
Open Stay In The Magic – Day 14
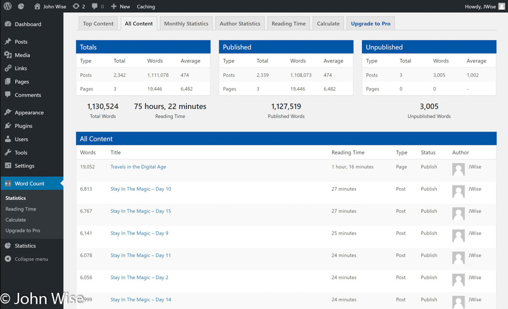(141, 299)
